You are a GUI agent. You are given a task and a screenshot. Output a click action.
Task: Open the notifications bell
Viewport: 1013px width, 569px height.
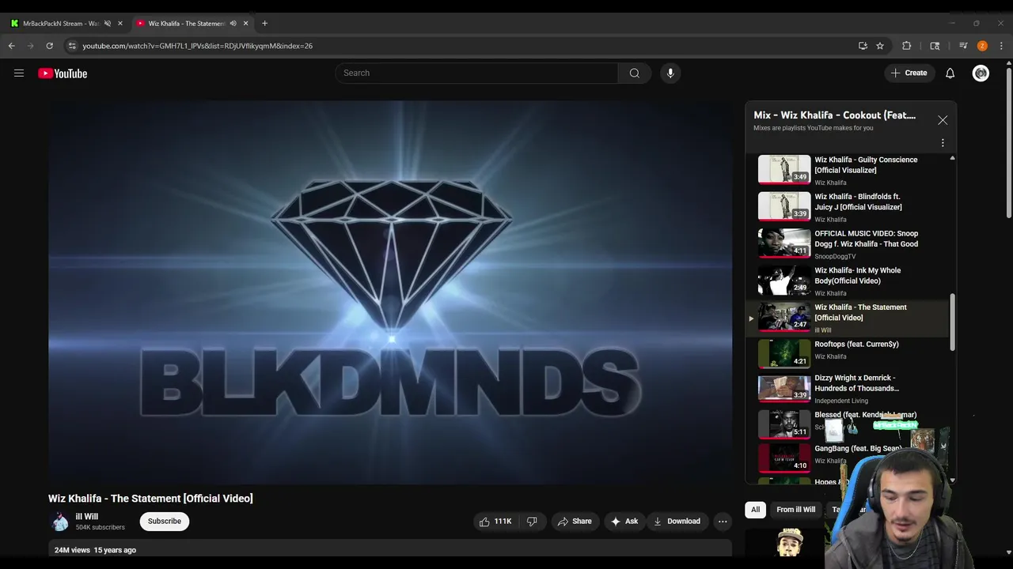950,73
